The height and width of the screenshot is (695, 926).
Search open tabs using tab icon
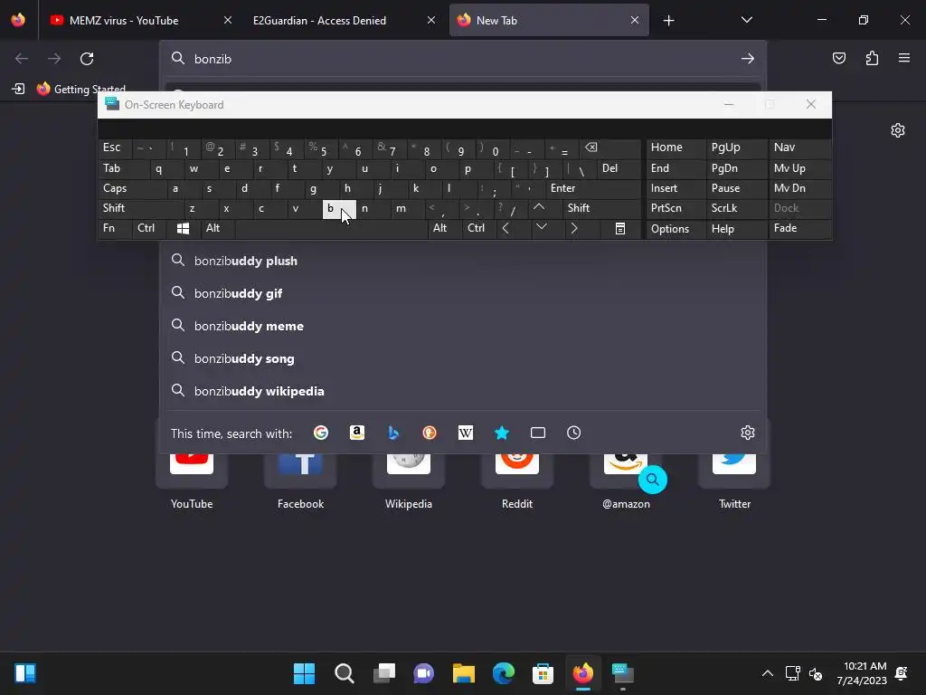pyautogui.click(x=538, y=433)
